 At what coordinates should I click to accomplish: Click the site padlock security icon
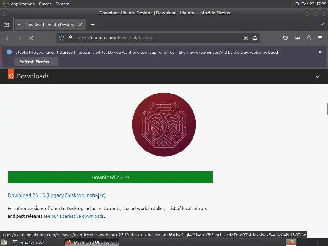(70, 38)
